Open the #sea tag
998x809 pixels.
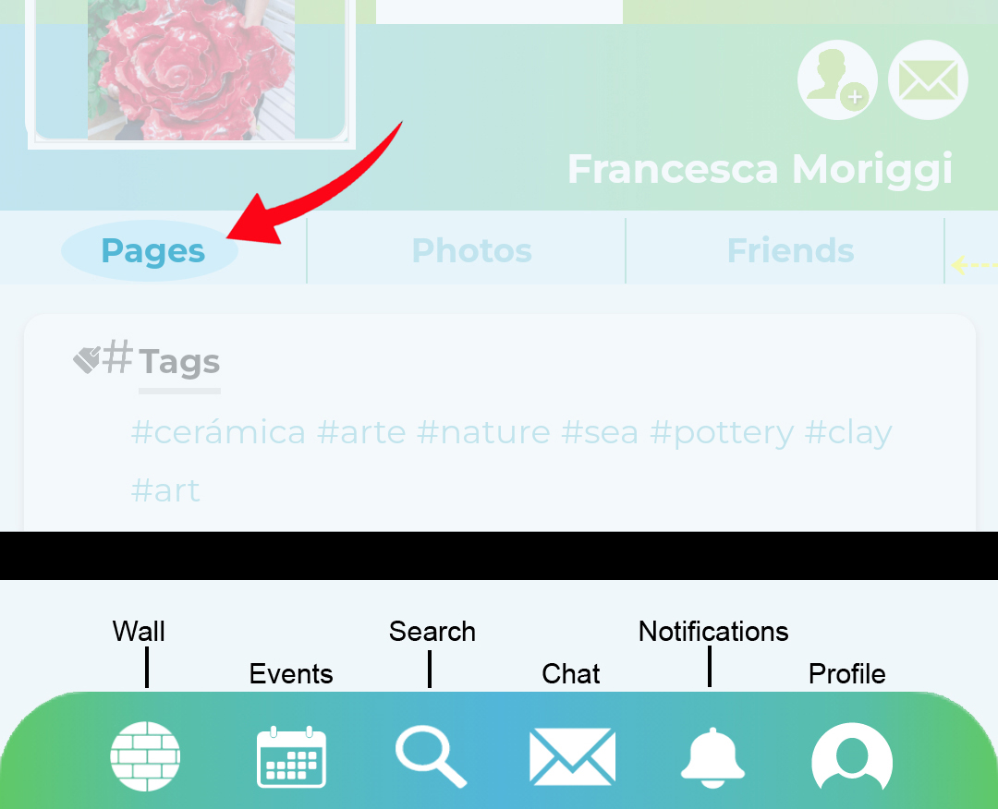tap(600, 432)
